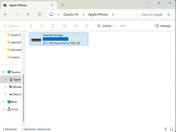Expand the Windows drive tree node

[5, 87]
